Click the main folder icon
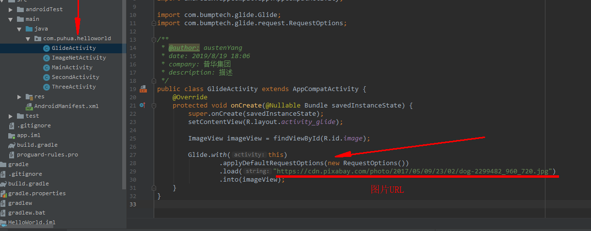 tap(20, 19)
